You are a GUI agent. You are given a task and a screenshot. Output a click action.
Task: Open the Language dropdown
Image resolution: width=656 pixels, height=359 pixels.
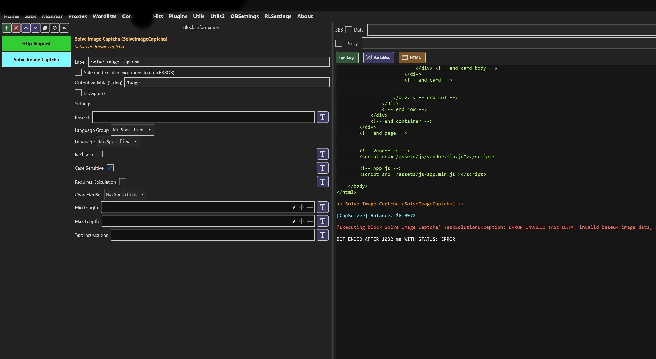pyautogui.click(x=118, y=142)
